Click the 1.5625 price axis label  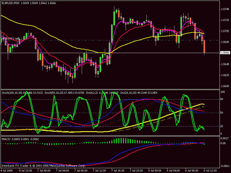pos(225,75)
